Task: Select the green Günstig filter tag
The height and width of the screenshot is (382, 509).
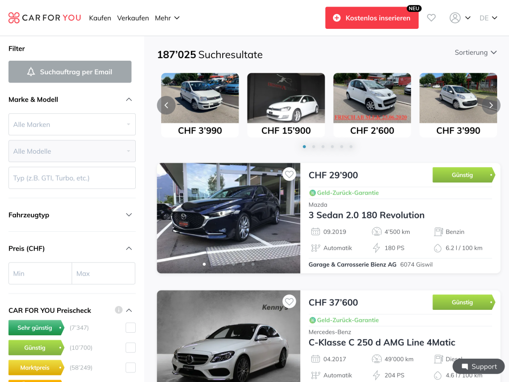Action: coord(36,348)
